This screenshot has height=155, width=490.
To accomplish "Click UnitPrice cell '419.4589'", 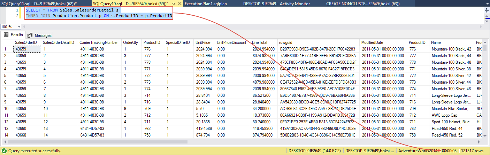I will click(204, 128).
